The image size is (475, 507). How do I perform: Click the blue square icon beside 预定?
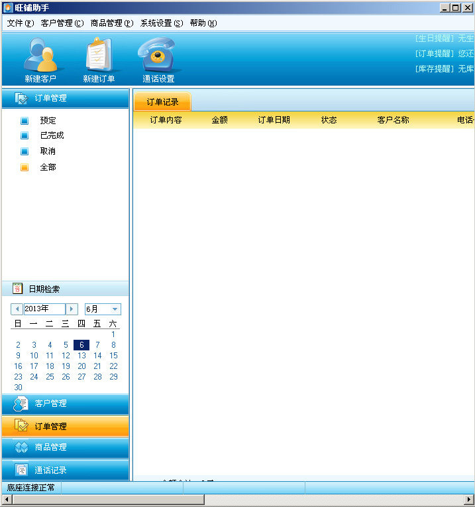tap(25, 121)
